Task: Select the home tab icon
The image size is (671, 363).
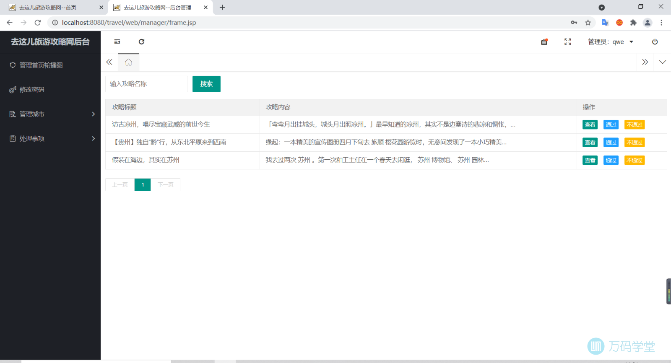Action: (128, 62)
